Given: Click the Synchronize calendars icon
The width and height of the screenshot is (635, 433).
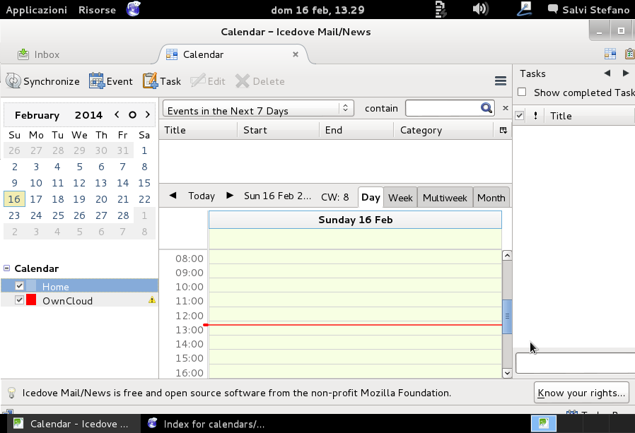Looking at the screenshot, I should (13, 81).
